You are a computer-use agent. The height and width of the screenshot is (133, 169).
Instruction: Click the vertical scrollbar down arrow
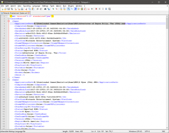(167, 128)
